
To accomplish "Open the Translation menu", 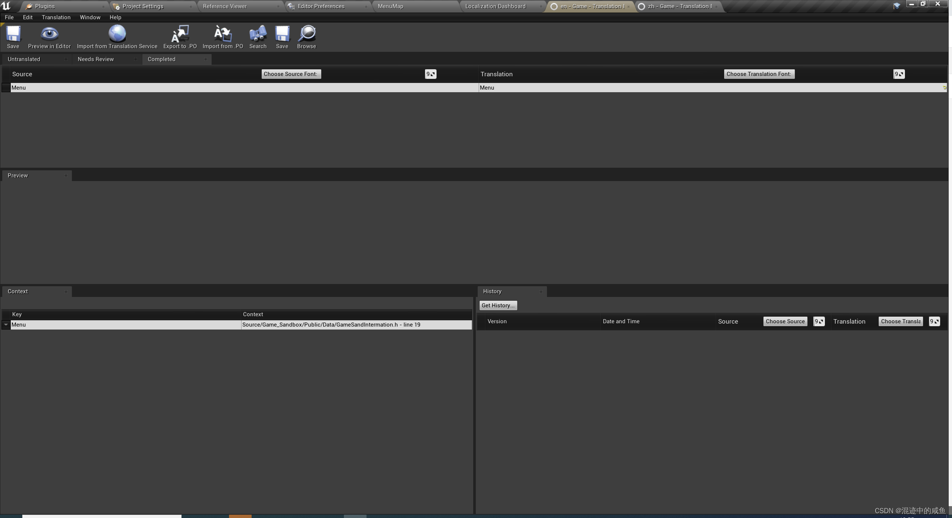I will tap(56, 17).
